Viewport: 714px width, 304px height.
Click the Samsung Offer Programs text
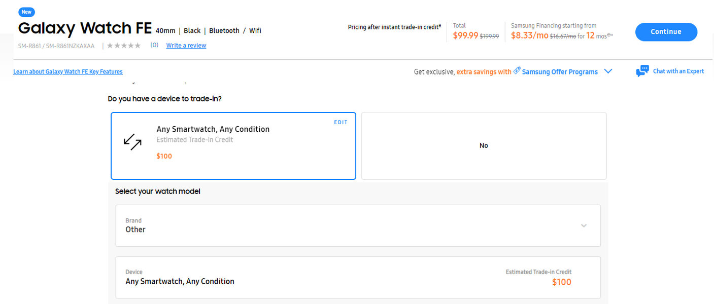[x=560, y=72]
